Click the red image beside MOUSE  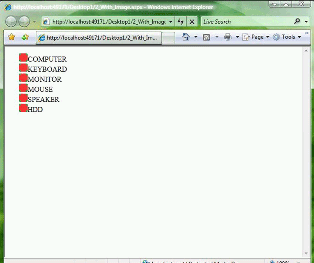pyautogui.click(x=23, y=88)
